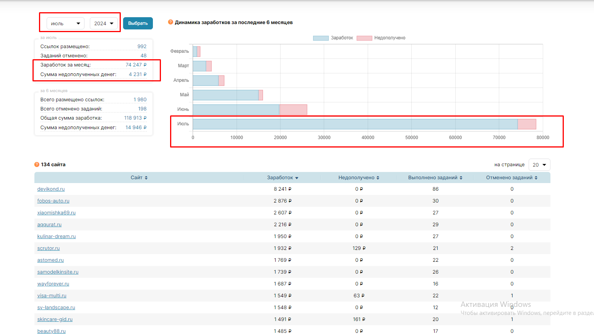Sort by Выполнено заданий column arrows
This screenshot has width=594, height=334.
pos(461,178)
